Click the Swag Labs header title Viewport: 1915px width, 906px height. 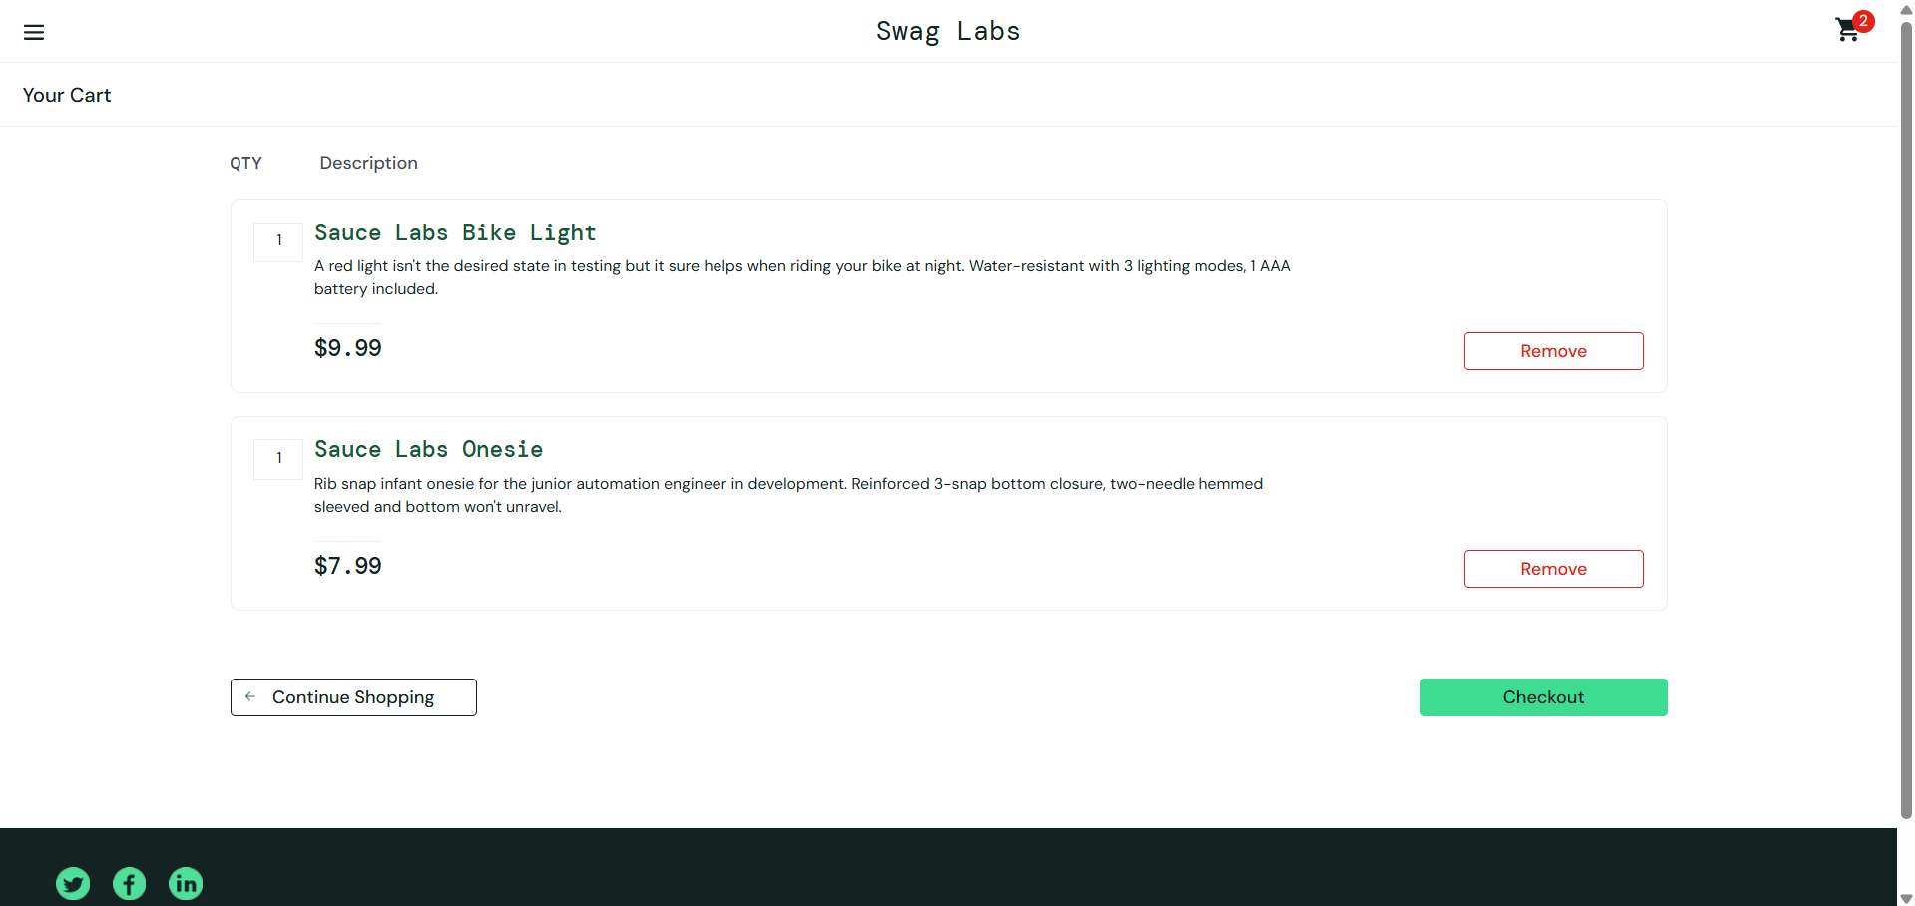click(x=948, y=31)
